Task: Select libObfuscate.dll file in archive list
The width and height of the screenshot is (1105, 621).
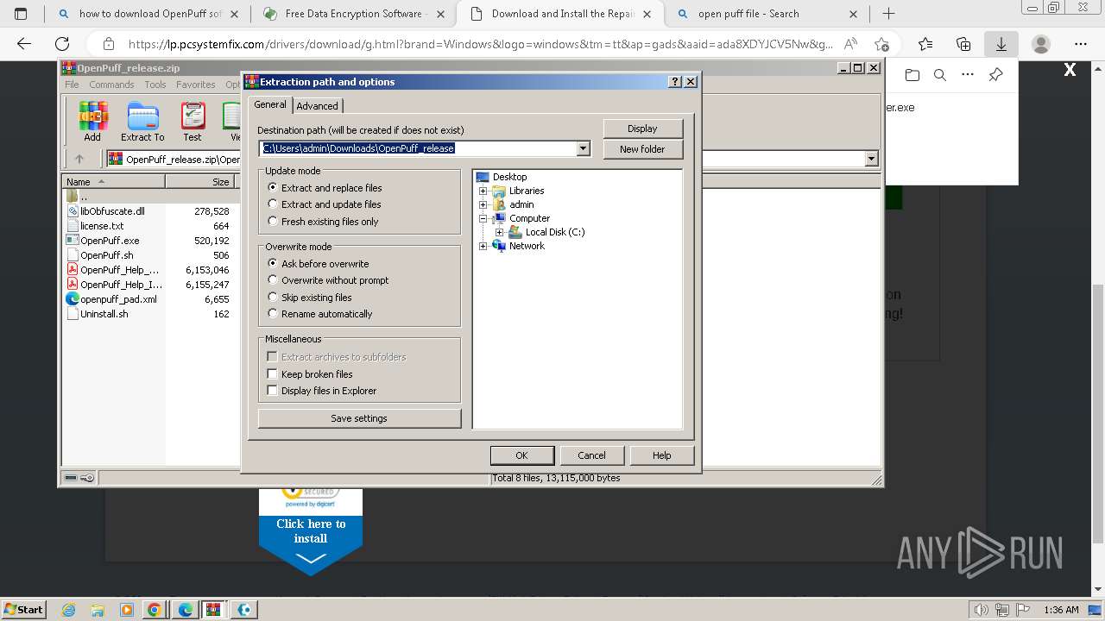Action: point(112,211)
